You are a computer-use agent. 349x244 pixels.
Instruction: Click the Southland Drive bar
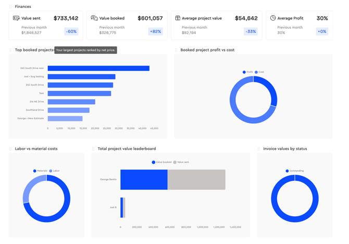click(68, 110)
